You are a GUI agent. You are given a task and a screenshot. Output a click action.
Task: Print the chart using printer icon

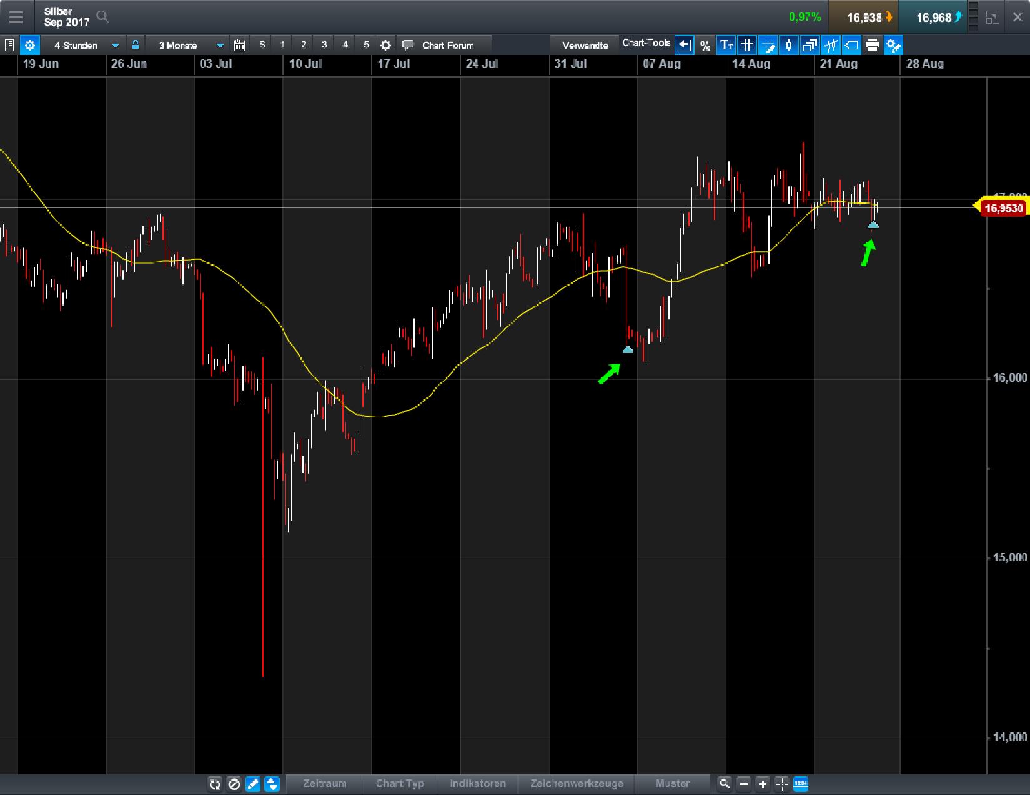tap(873, 45)
